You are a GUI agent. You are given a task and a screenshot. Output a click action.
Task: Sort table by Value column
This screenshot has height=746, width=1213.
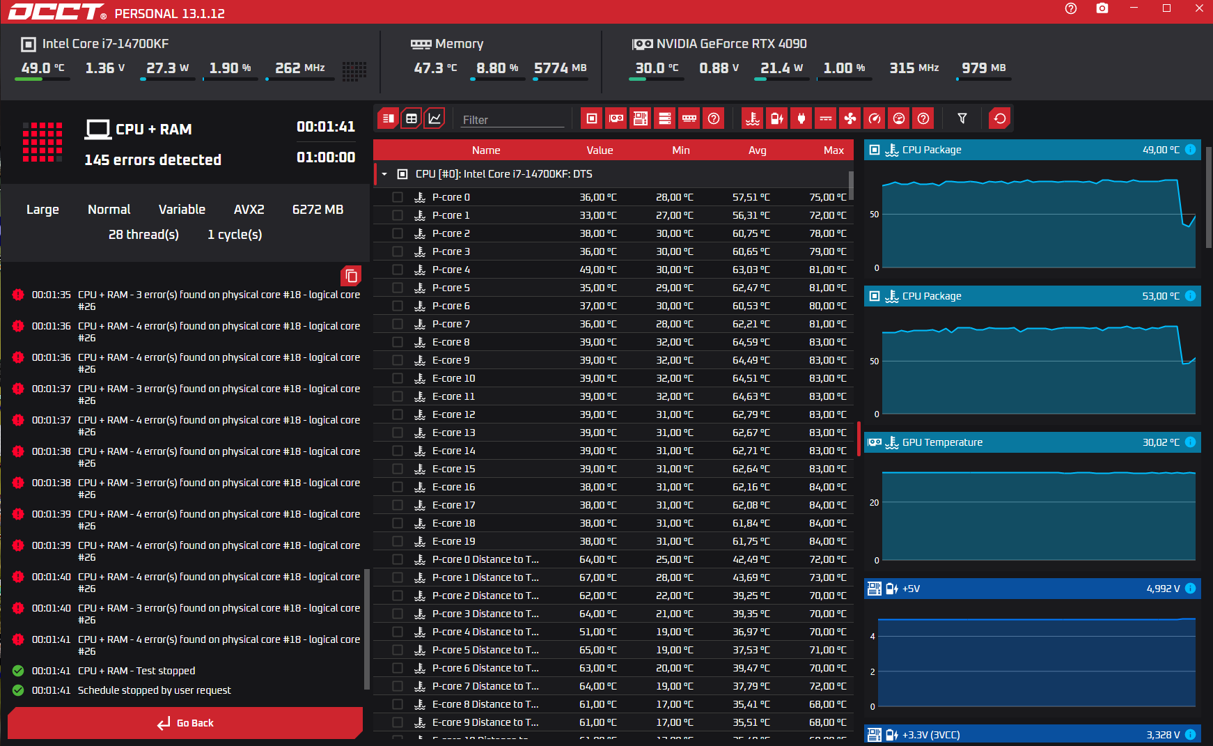600,150
